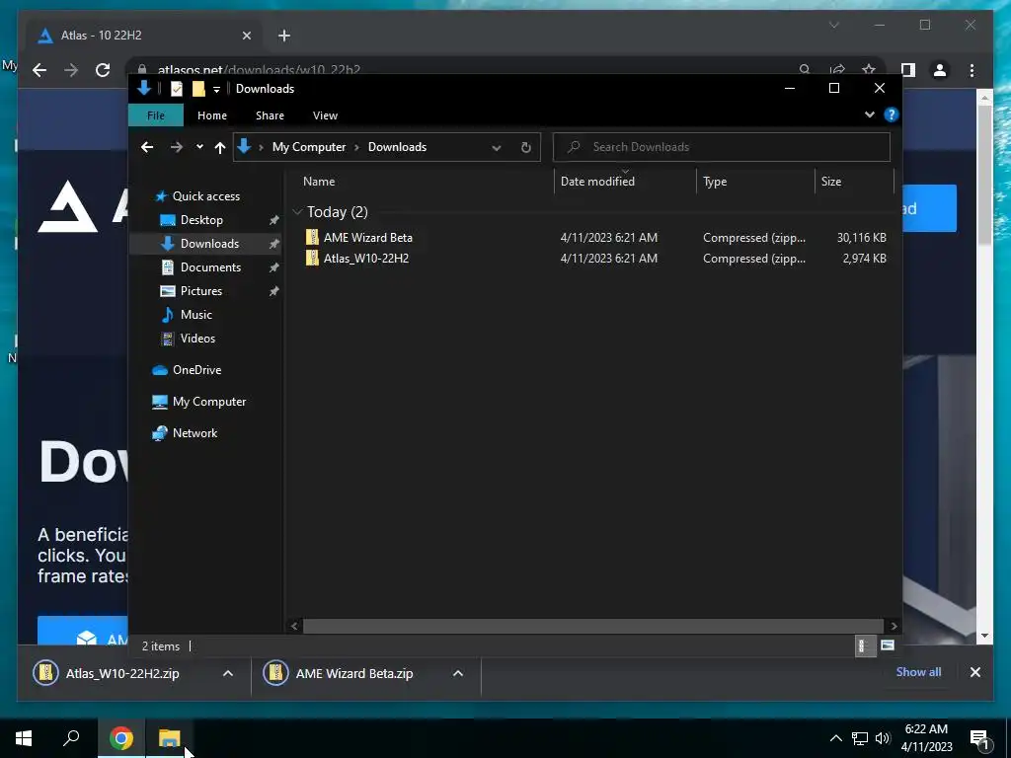The image size is (1011, 758).
Task: Go up one folder level
Action: pyautogui.click(x=220, y=148)
